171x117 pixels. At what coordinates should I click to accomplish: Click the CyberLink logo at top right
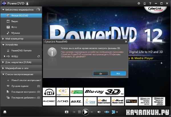point(155,9)
